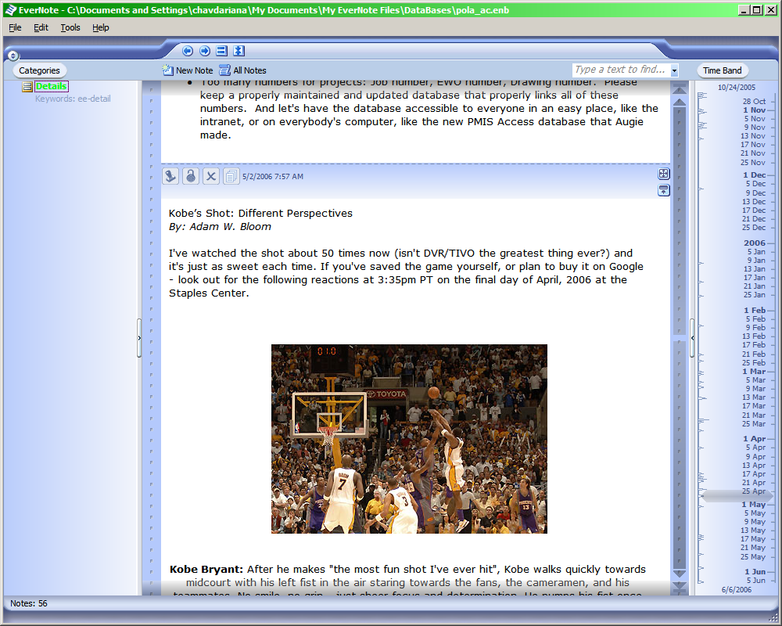Viewport: 782px width, 626px height.
Task: Click the 10/24/2005 start date label
Action: pyautogui.click(x=737, y=88)
